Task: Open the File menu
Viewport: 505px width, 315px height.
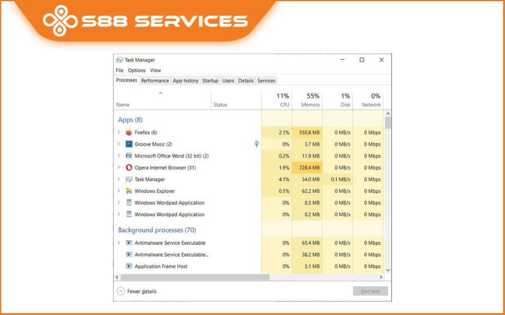Action: pyautogui.click(x=119, y=70)
